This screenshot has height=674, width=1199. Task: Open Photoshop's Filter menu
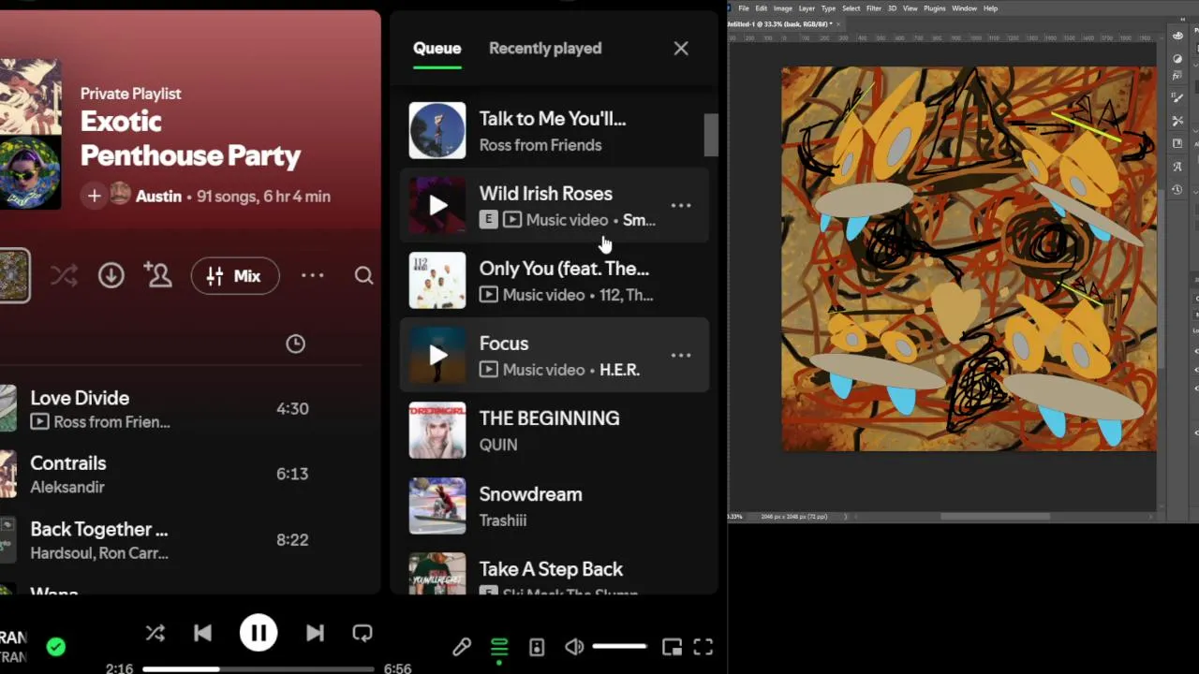pyautogui.click(x=874, y=8)
